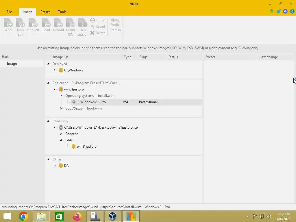
Task: Switch to the Preset tab
Action: [x=45, y=12]
